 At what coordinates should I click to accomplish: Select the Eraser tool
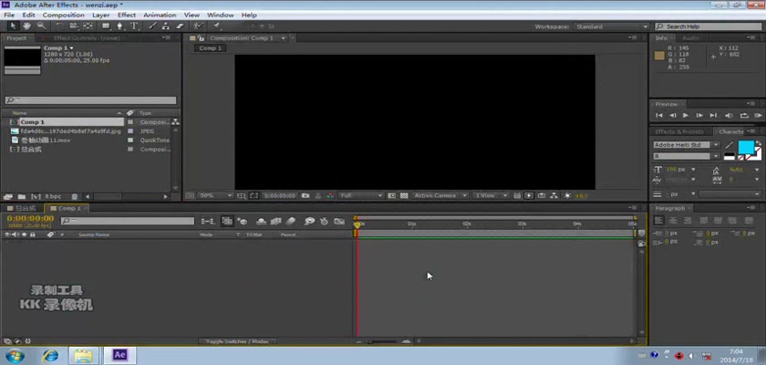tap(180, 26)
